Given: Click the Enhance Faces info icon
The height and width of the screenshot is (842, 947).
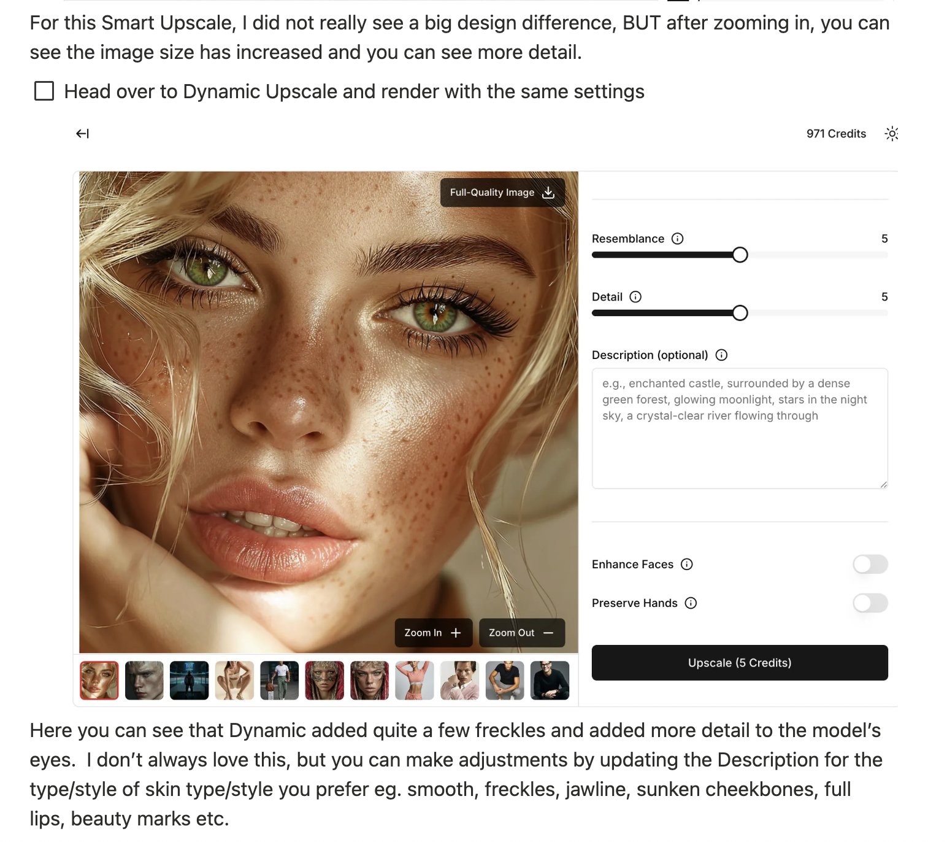Looking at the screenshot, I should (687, 564).
